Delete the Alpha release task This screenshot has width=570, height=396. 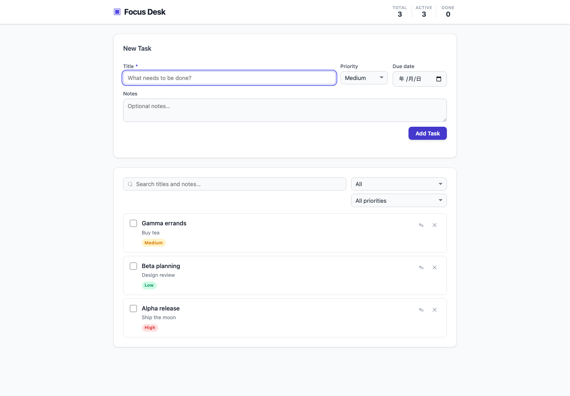[x=435, y=310]
